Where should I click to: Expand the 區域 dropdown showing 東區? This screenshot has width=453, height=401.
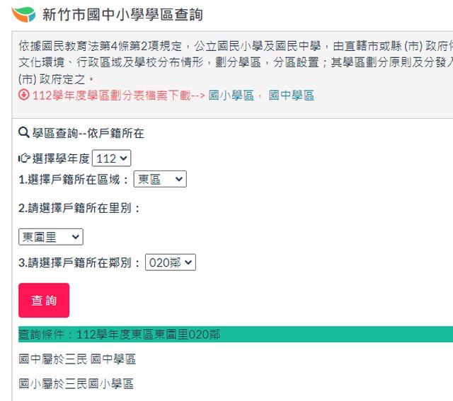(x=159, y=180)
